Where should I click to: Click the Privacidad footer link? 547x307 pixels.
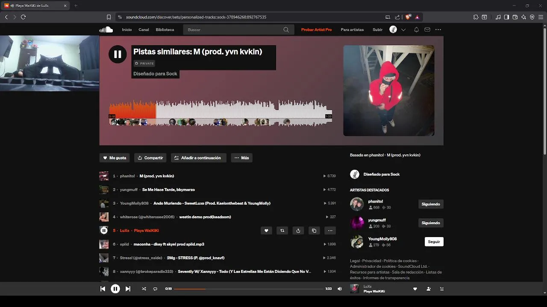coord(371,261)
